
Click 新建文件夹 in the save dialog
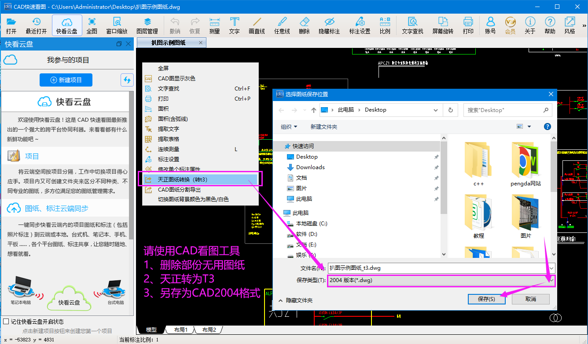click(x=324, y=127)
